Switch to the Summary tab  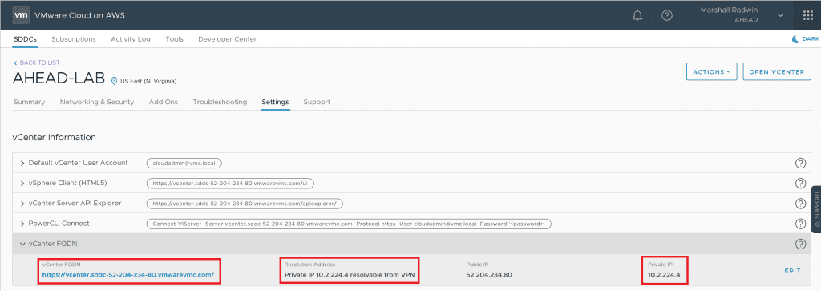[30, 102]
